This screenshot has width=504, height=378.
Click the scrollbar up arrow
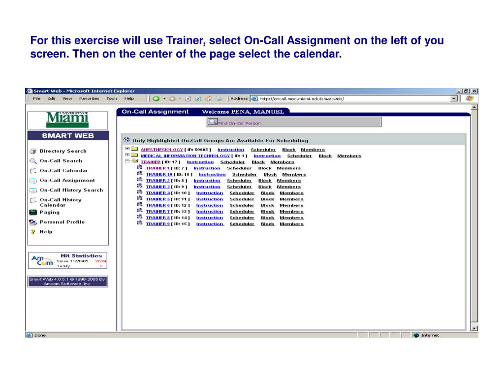[474, 107]
